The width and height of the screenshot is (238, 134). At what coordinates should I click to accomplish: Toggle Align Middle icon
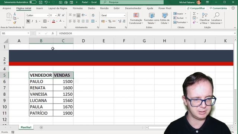point(74,15)
